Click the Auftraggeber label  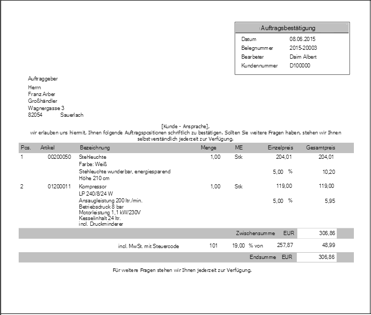[43, 79]
